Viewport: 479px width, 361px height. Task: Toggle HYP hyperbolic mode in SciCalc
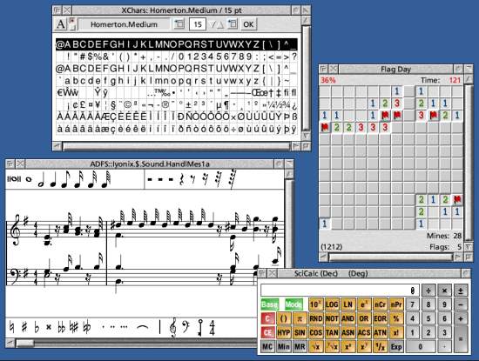pyautogui.click(x=284, y=332)
